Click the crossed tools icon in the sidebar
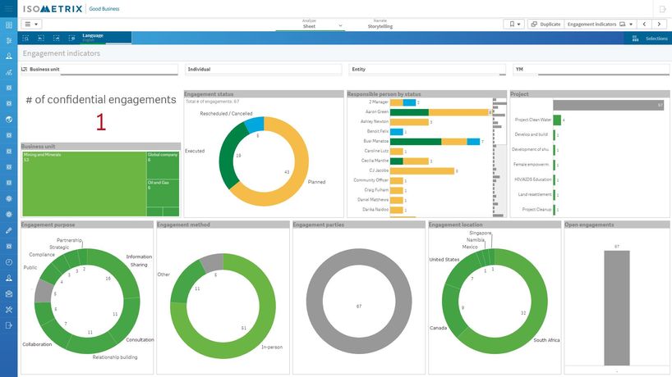Screen dimensions: 672x377 8,310
